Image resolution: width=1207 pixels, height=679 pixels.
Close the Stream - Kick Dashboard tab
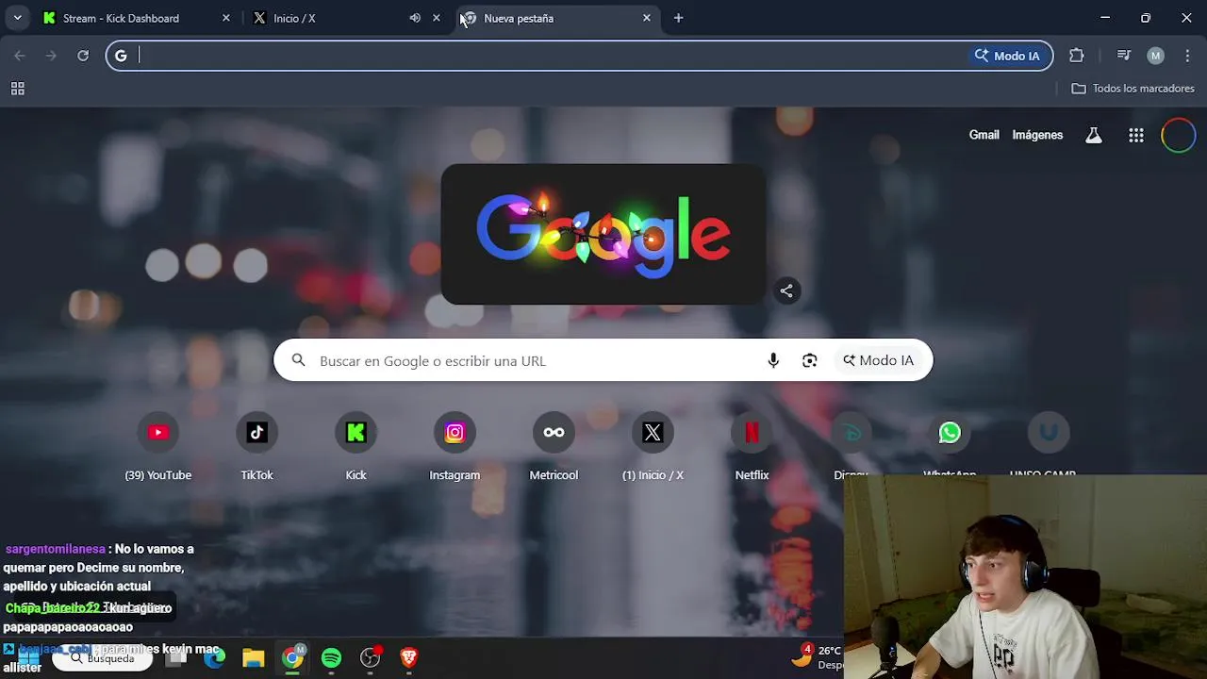click(226, 18)
